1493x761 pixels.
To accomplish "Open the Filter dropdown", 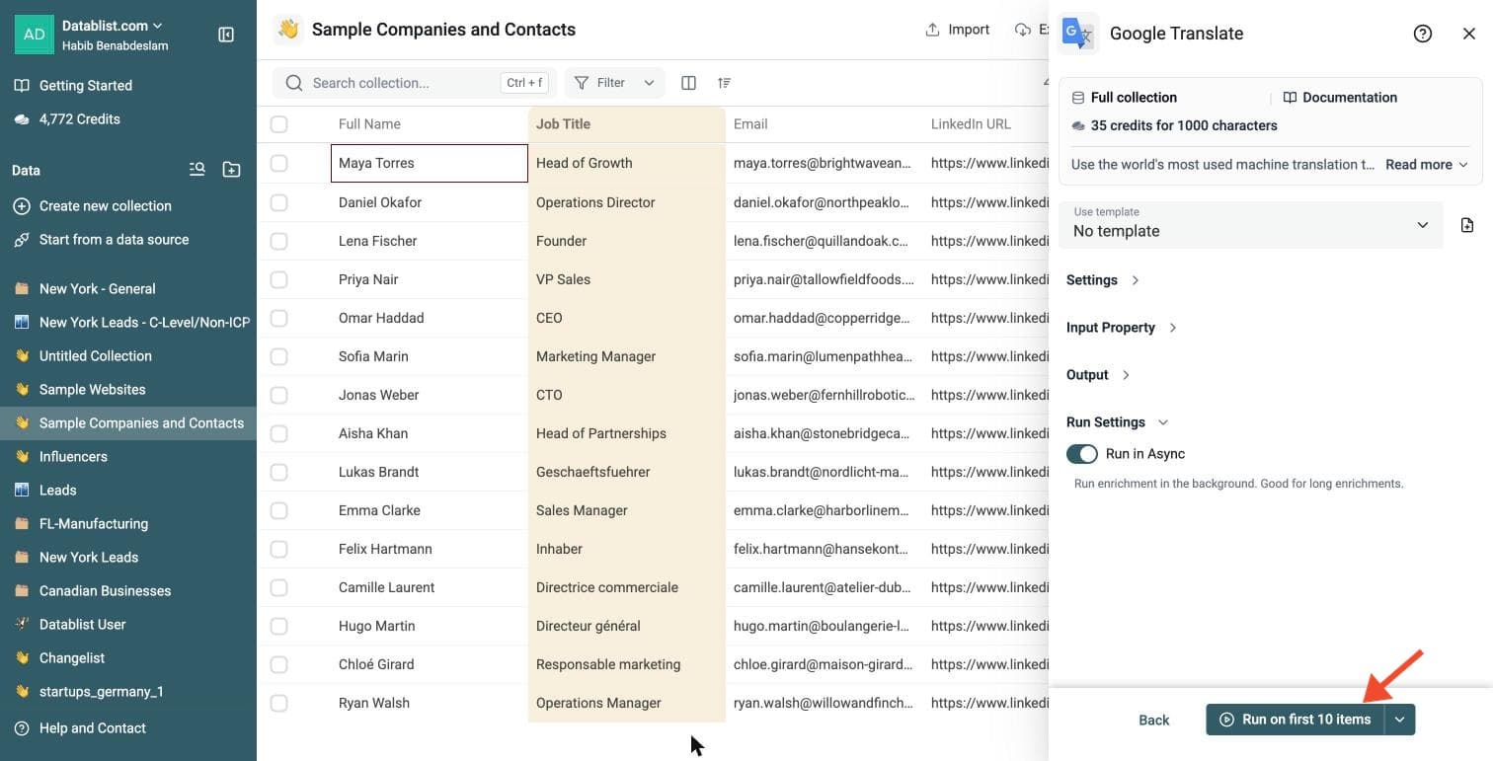I will pos(614,83).
